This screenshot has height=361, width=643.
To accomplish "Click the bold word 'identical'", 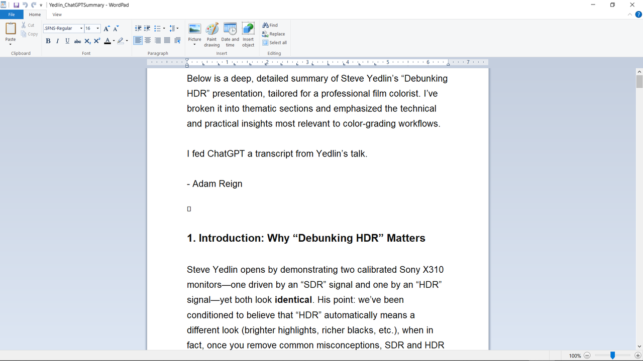I will pos(293,300).
